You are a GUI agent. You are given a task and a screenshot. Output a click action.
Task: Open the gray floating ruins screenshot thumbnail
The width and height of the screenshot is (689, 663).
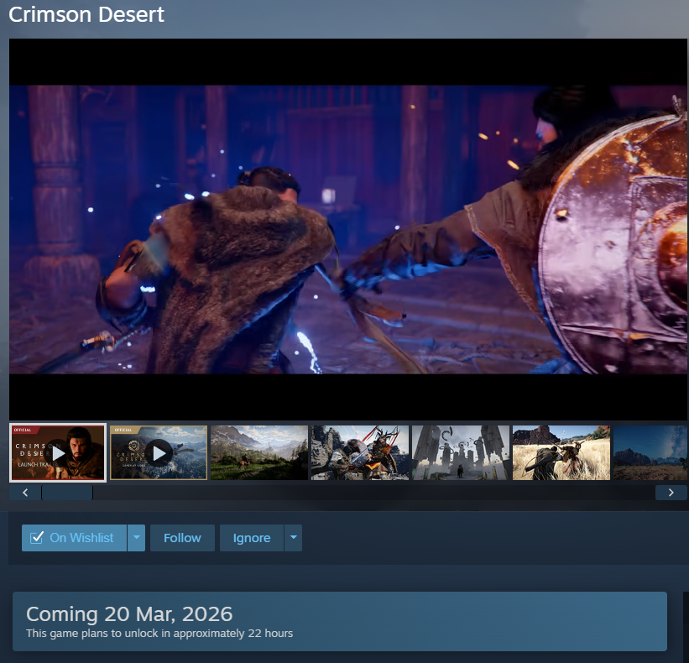point(461,452)
